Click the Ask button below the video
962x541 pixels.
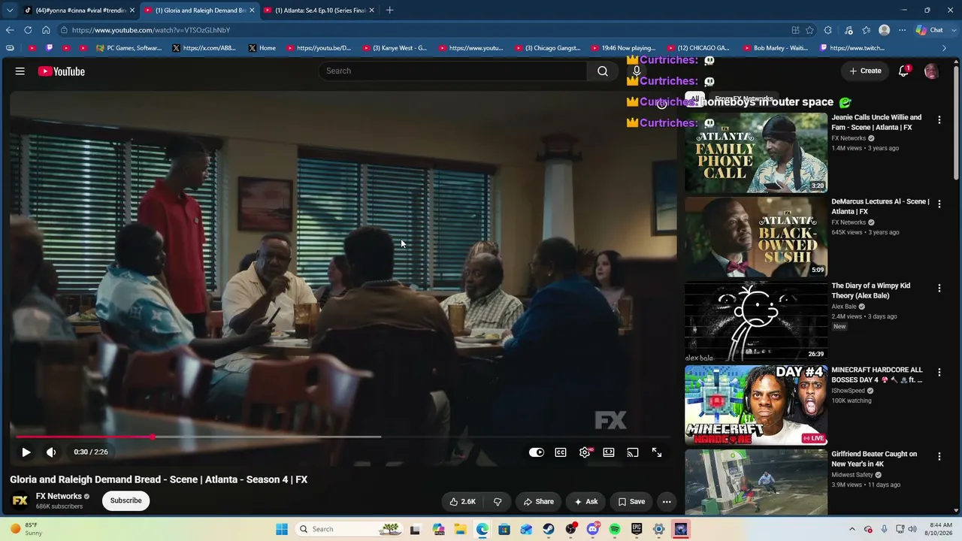(x=586, y=502)
